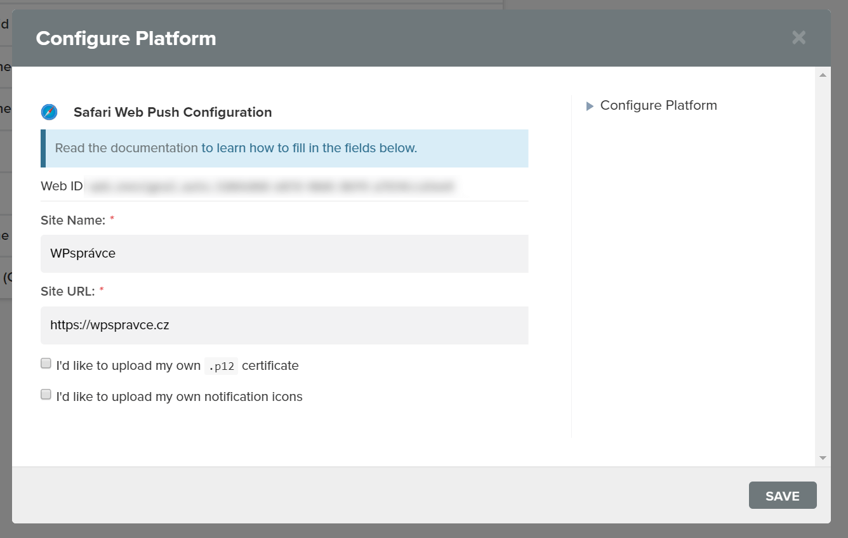Focus the Site Name field with WPsprávce
This screenshot has height=538, width=848.
click(284, 254)
